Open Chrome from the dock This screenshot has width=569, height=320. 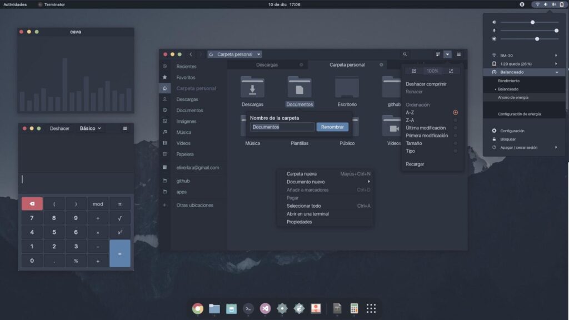coord(197,308)
